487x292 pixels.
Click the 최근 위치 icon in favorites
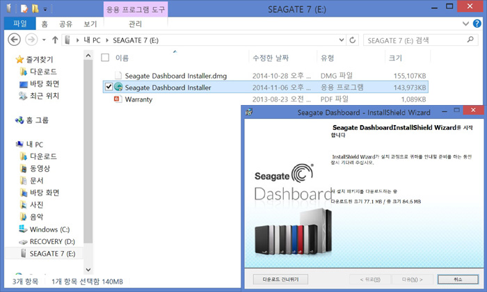coord(23,95)
